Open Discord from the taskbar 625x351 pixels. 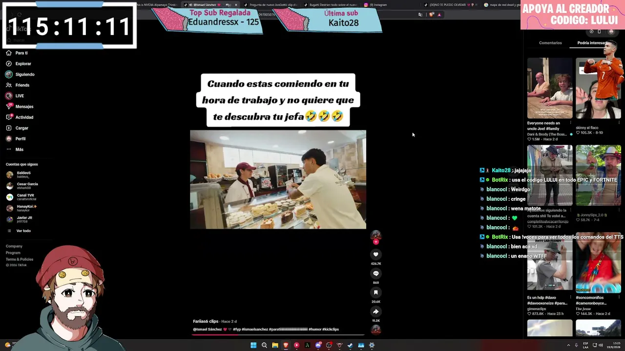318,345
